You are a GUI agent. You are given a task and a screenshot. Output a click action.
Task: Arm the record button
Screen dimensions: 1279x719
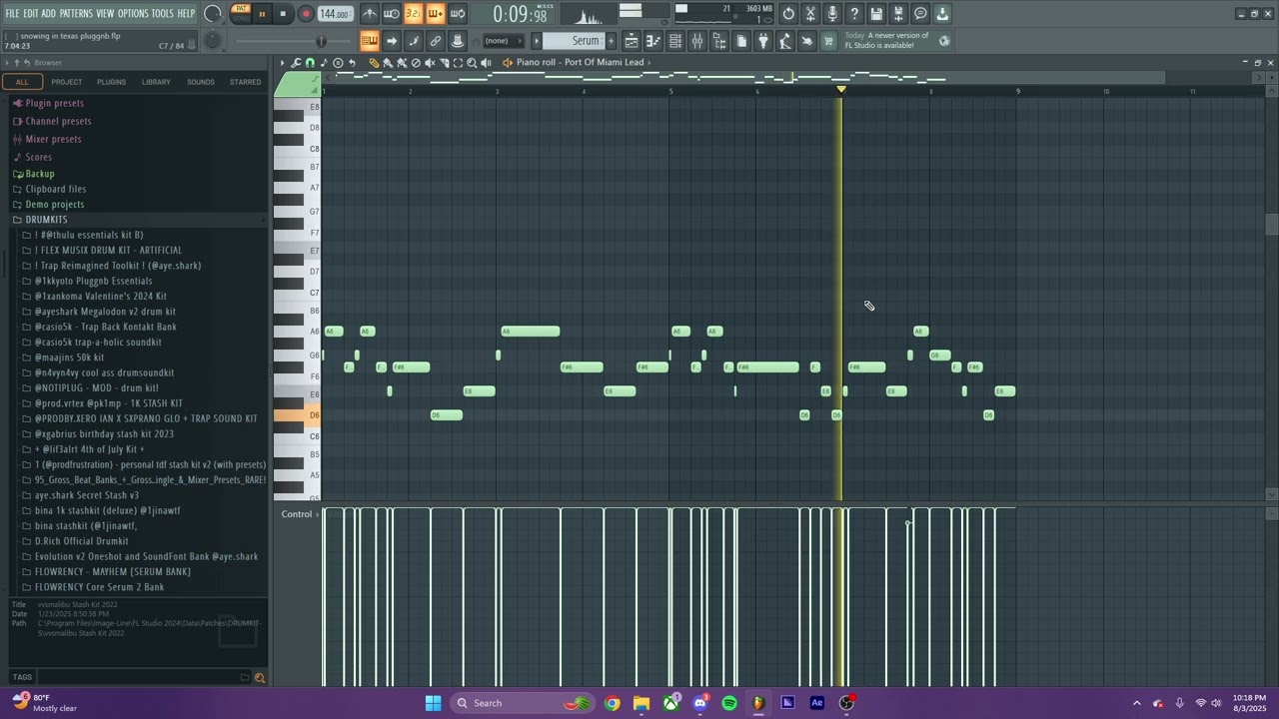coord(306,14)
